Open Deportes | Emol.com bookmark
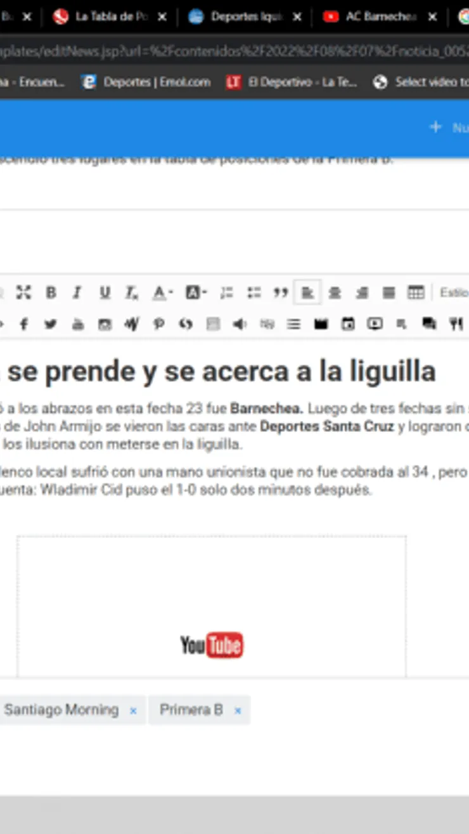Screen dimensions: 469x834 (x=147, y=82)
